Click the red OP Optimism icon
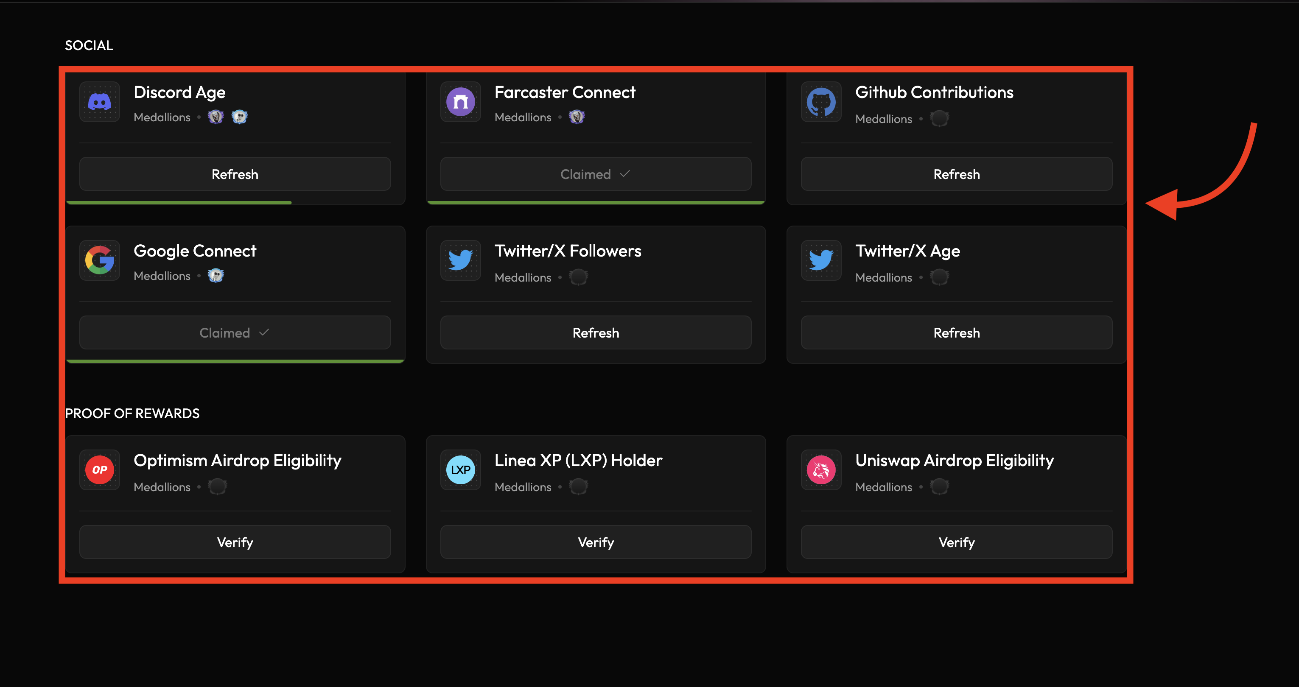This screenshot has height=687, width=1299. pyautogui.click(x=99, y=470)
